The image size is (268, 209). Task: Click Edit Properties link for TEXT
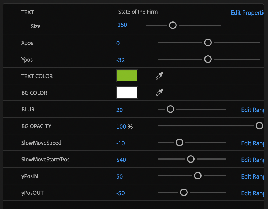click(247, 13)
